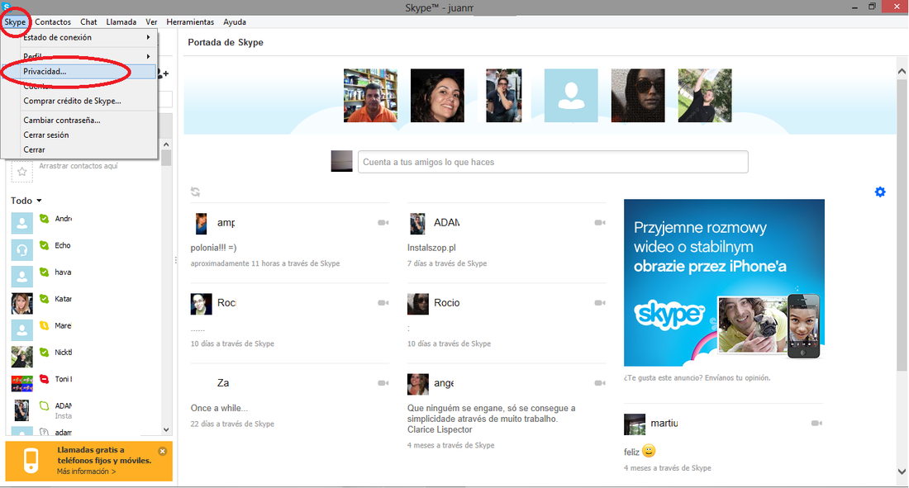The image size is (909, 488).
Task: Open the Chat menu
Action: pyautogui.click(x=88, y=22)
